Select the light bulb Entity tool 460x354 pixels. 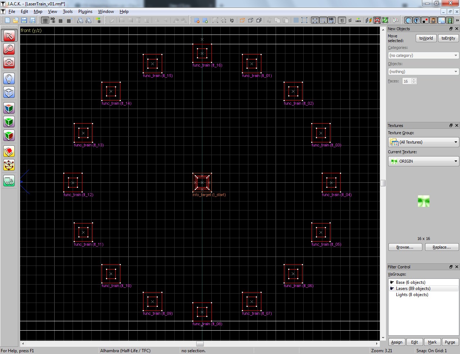coord(9,78)
